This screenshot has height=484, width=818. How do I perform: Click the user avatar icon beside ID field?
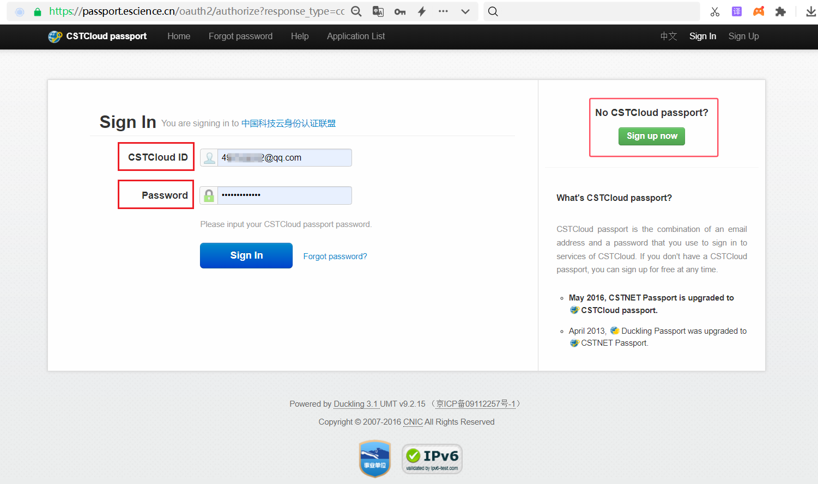tap(209, 158)
